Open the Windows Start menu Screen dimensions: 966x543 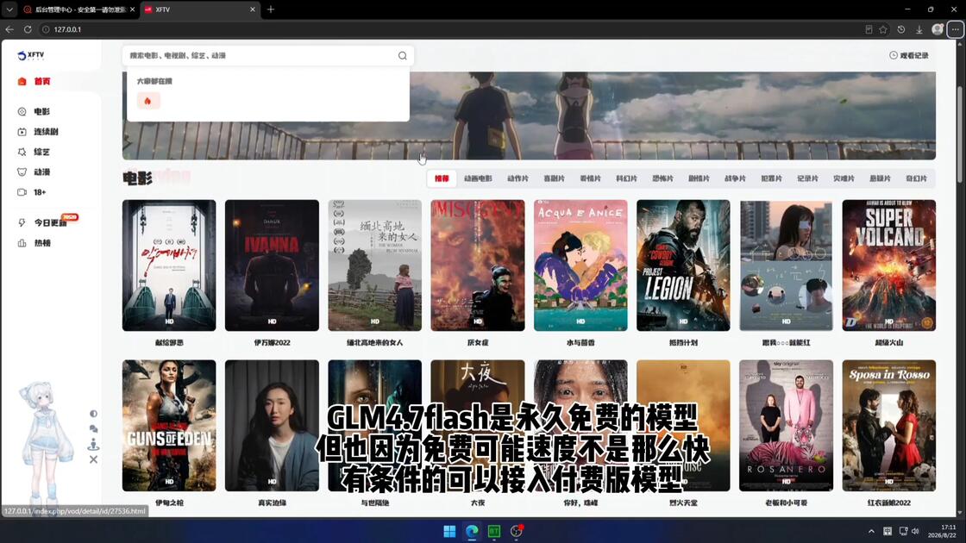449,531
